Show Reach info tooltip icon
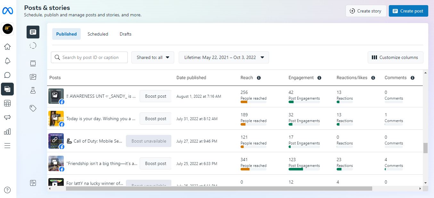Image resolution: width=434 pixels, height=198 pixels. 259,78
